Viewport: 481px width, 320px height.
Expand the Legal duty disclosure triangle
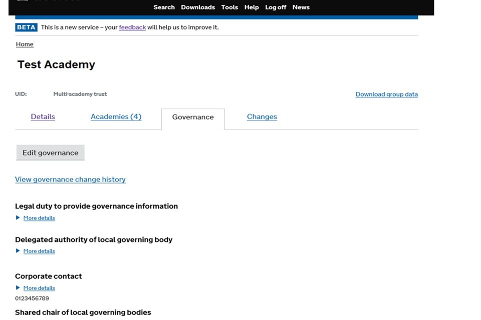pos(18,218)
